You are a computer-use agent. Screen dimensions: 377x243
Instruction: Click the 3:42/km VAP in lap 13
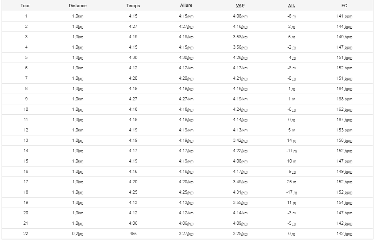(240, 140)
